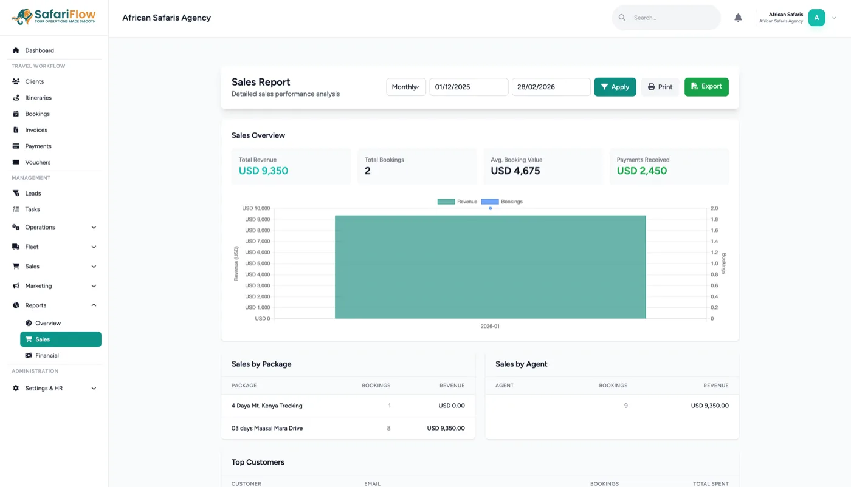Click the Dashboard home icon

click(16, 50)
